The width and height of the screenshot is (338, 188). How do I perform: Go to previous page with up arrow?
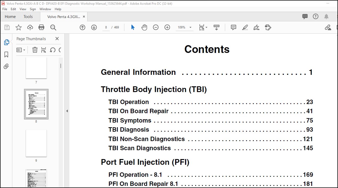coord(82,27)
